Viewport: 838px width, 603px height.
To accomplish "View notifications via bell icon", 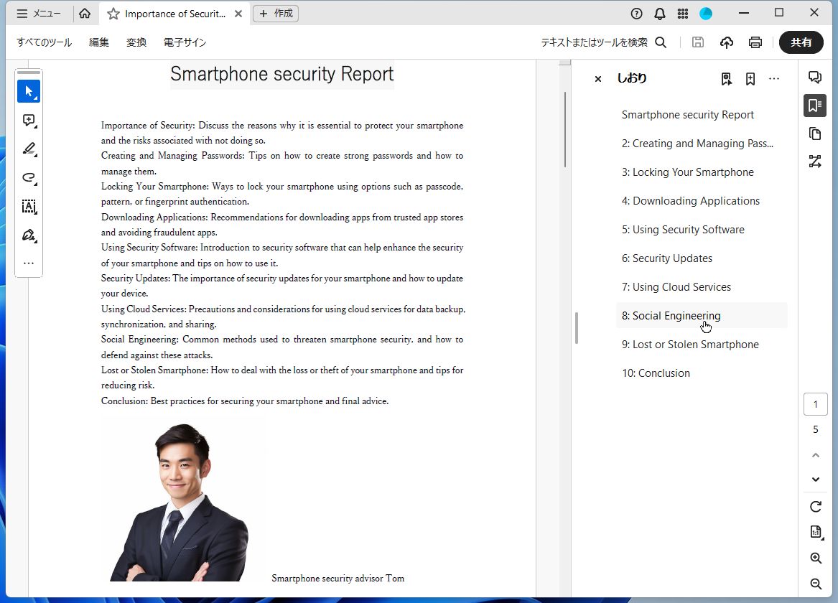I will 659,14.
